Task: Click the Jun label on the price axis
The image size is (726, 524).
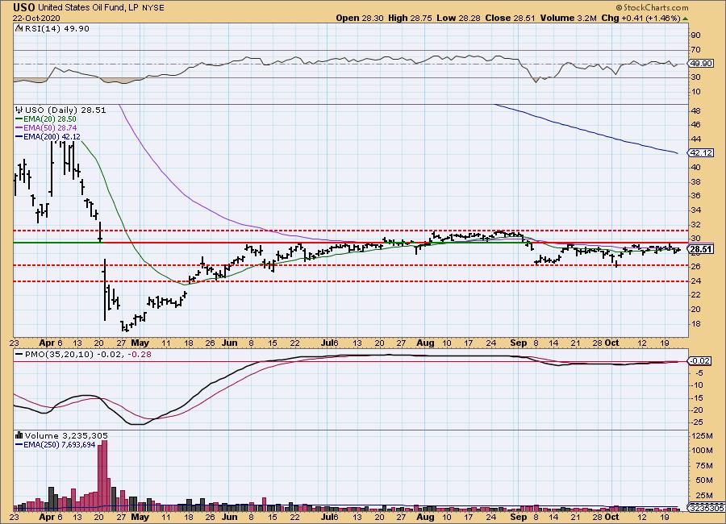Action: coord(230,343)
